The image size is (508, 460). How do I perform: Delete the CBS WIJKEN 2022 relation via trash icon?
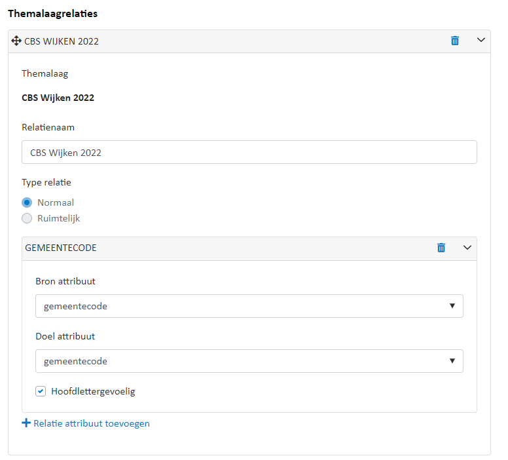[455, 41]
